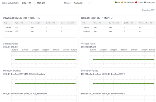Click green line in Download ACT-1 member chart
This screenshot has height=102, width=156.
point(45,83)
